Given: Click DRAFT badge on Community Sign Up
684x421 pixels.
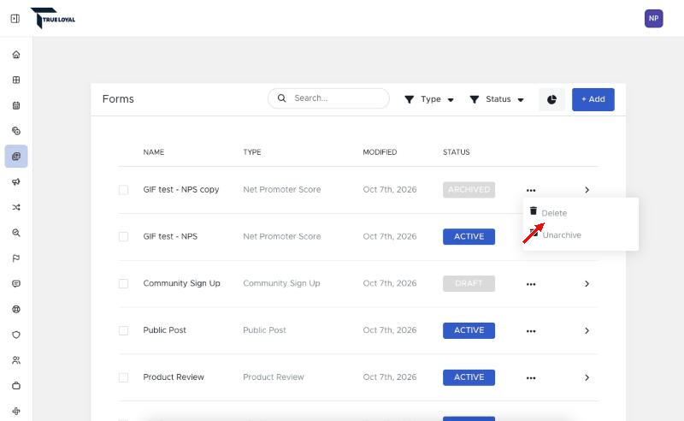Looking at the screenshot, I should tap(469, 284).
